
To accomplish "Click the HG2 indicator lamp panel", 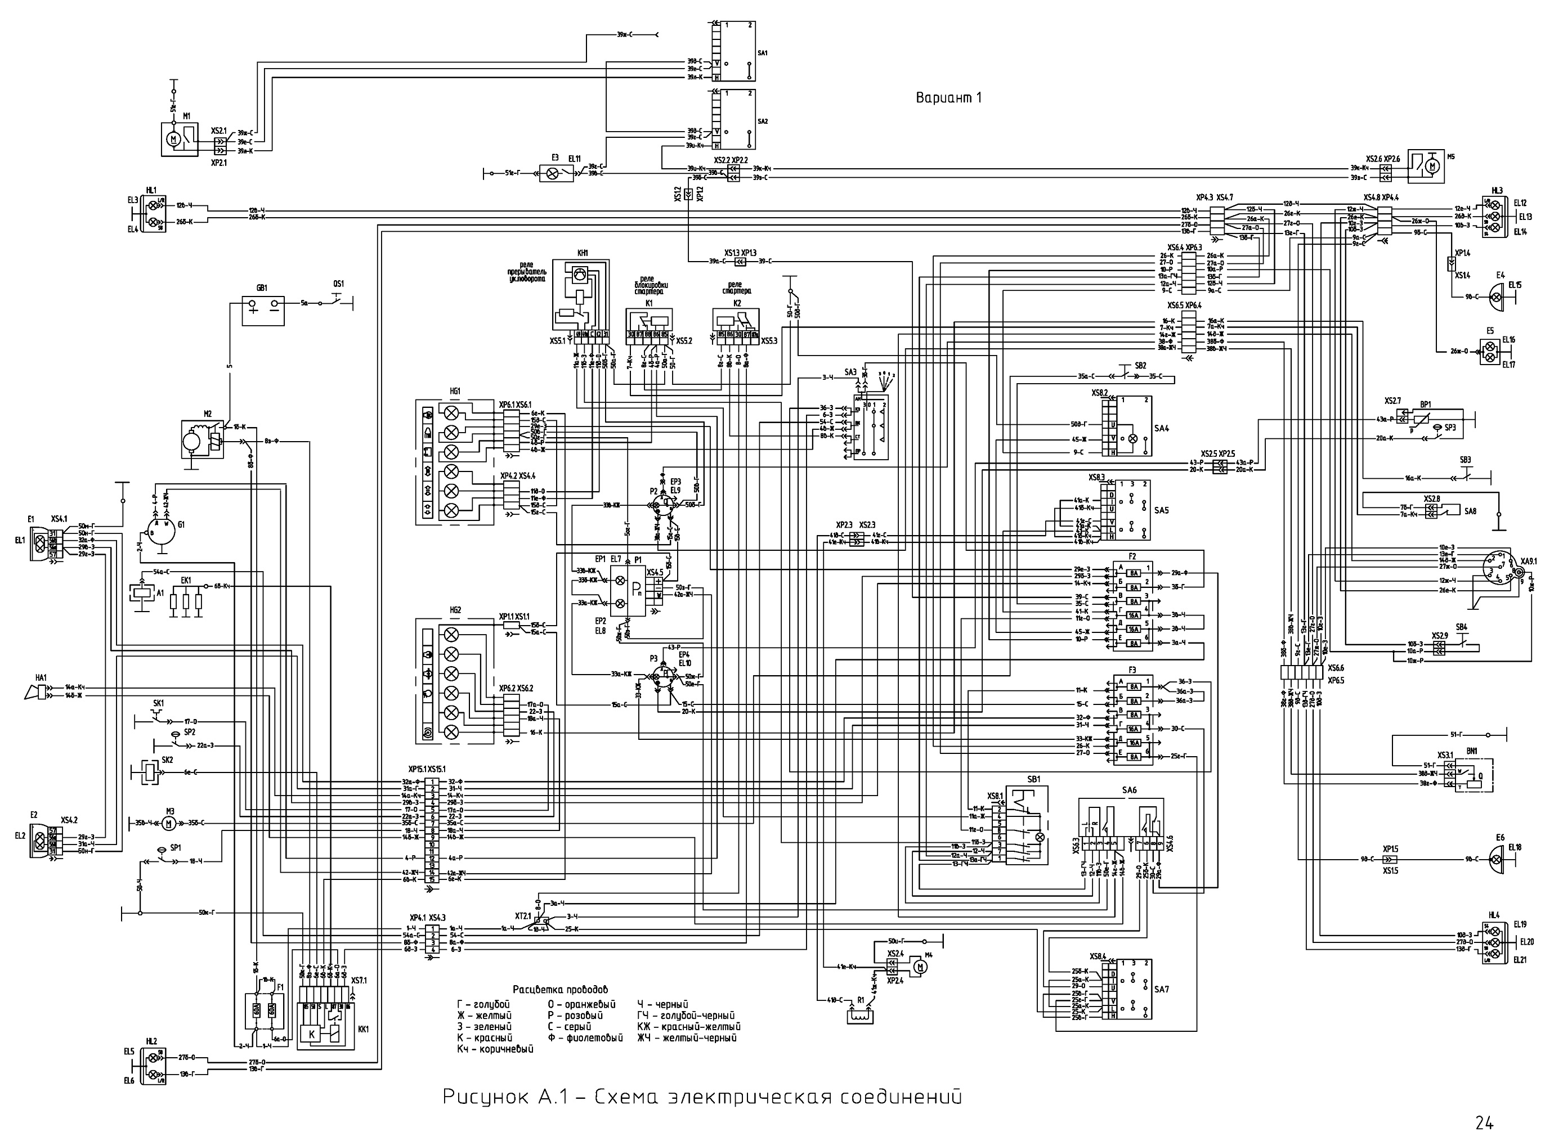I will [x=454, y=682].
